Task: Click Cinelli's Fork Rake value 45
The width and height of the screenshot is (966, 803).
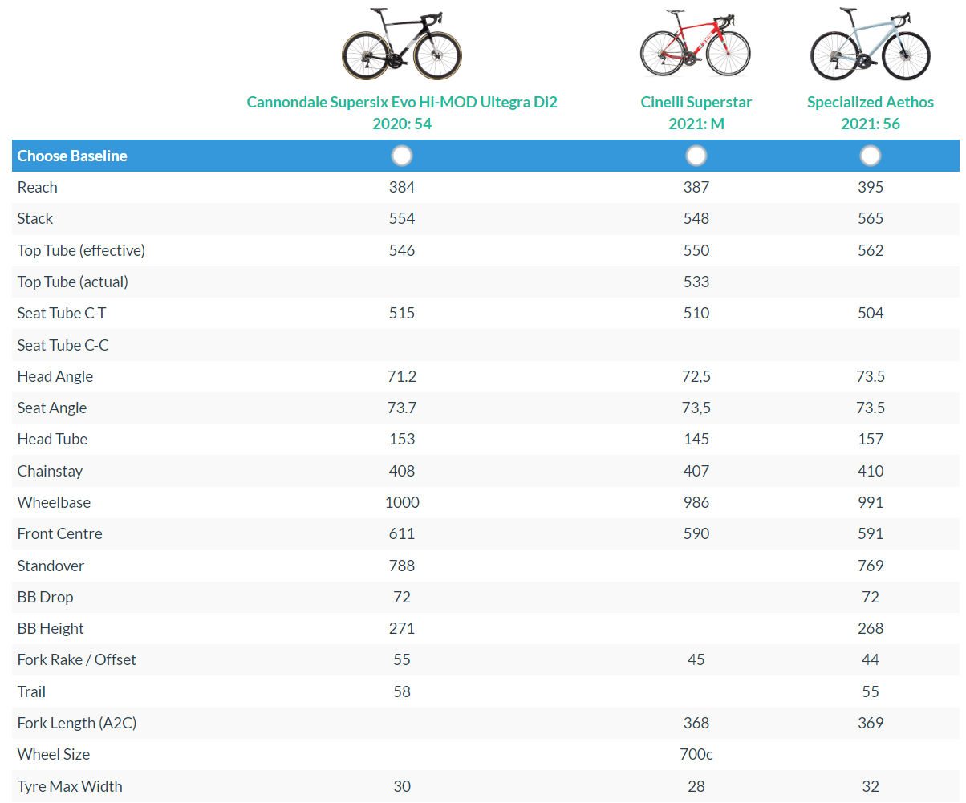Action: [696, 659]
